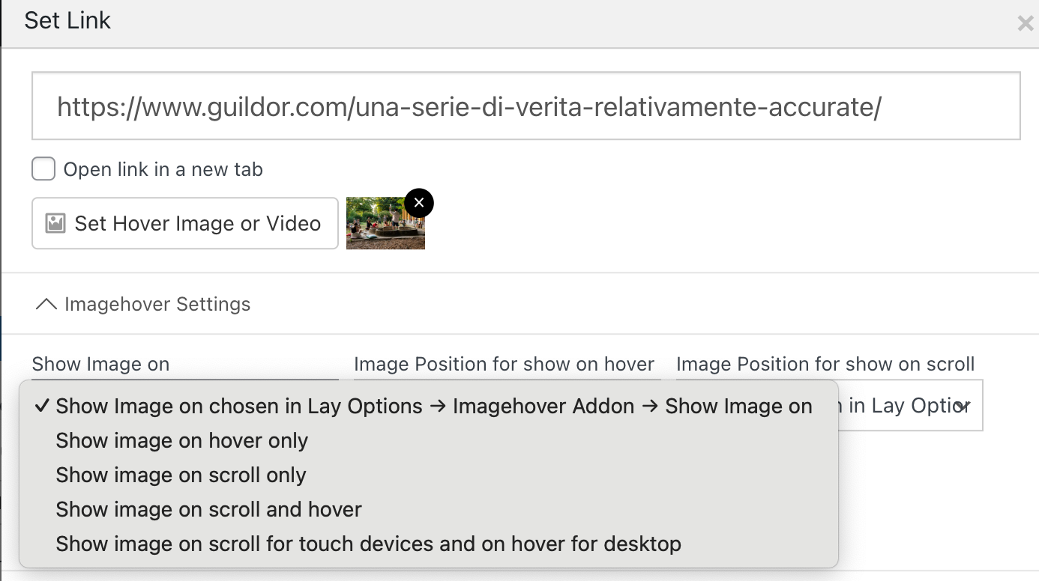Click the dismiss X in the dialog corner
This screenshot has height=581, width=1039.
point(1025,22)
